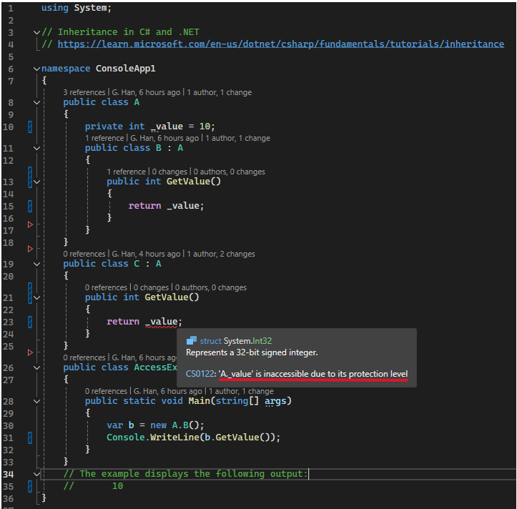Collapse the output comment block at line 34
This screenshot has width=517, height=509.
tap(37, 474)
